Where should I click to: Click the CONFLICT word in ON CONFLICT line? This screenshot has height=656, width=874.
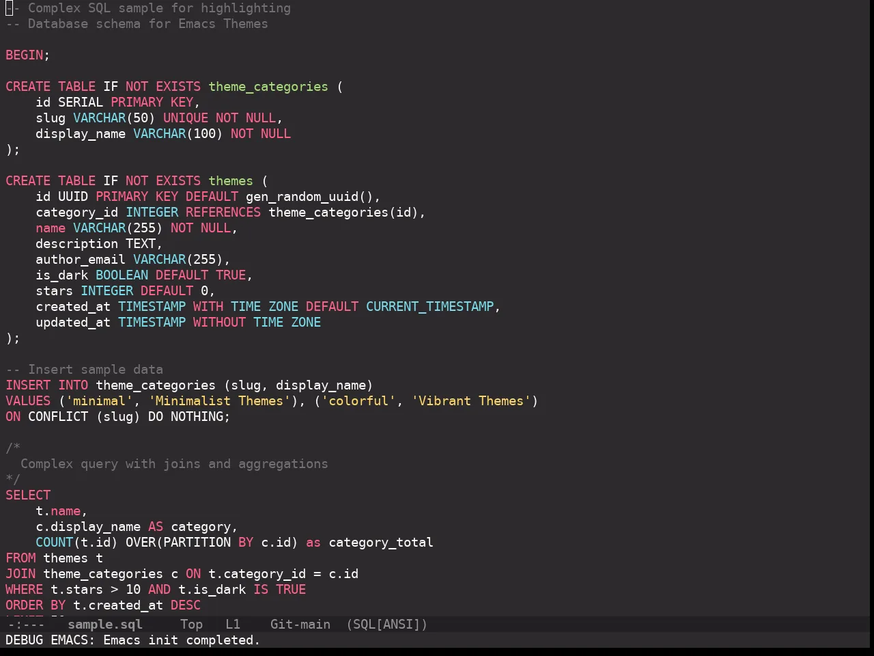point(58,417)
